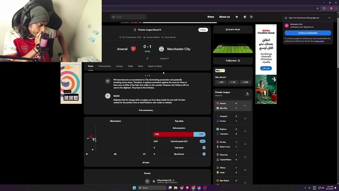Open the browser profile avatar
339x191 pixels.
click(x=331, y=8)
